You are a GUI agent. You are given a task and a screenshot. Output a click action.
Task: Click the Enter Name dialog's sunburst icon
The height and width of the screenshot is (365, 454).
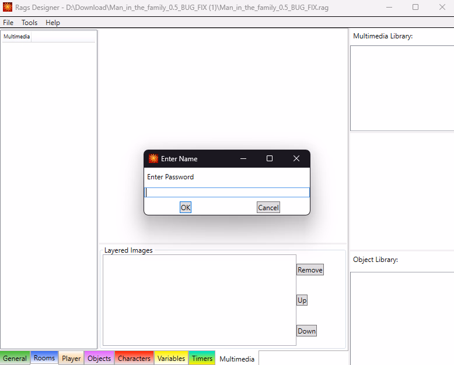(x=153, y=158)
